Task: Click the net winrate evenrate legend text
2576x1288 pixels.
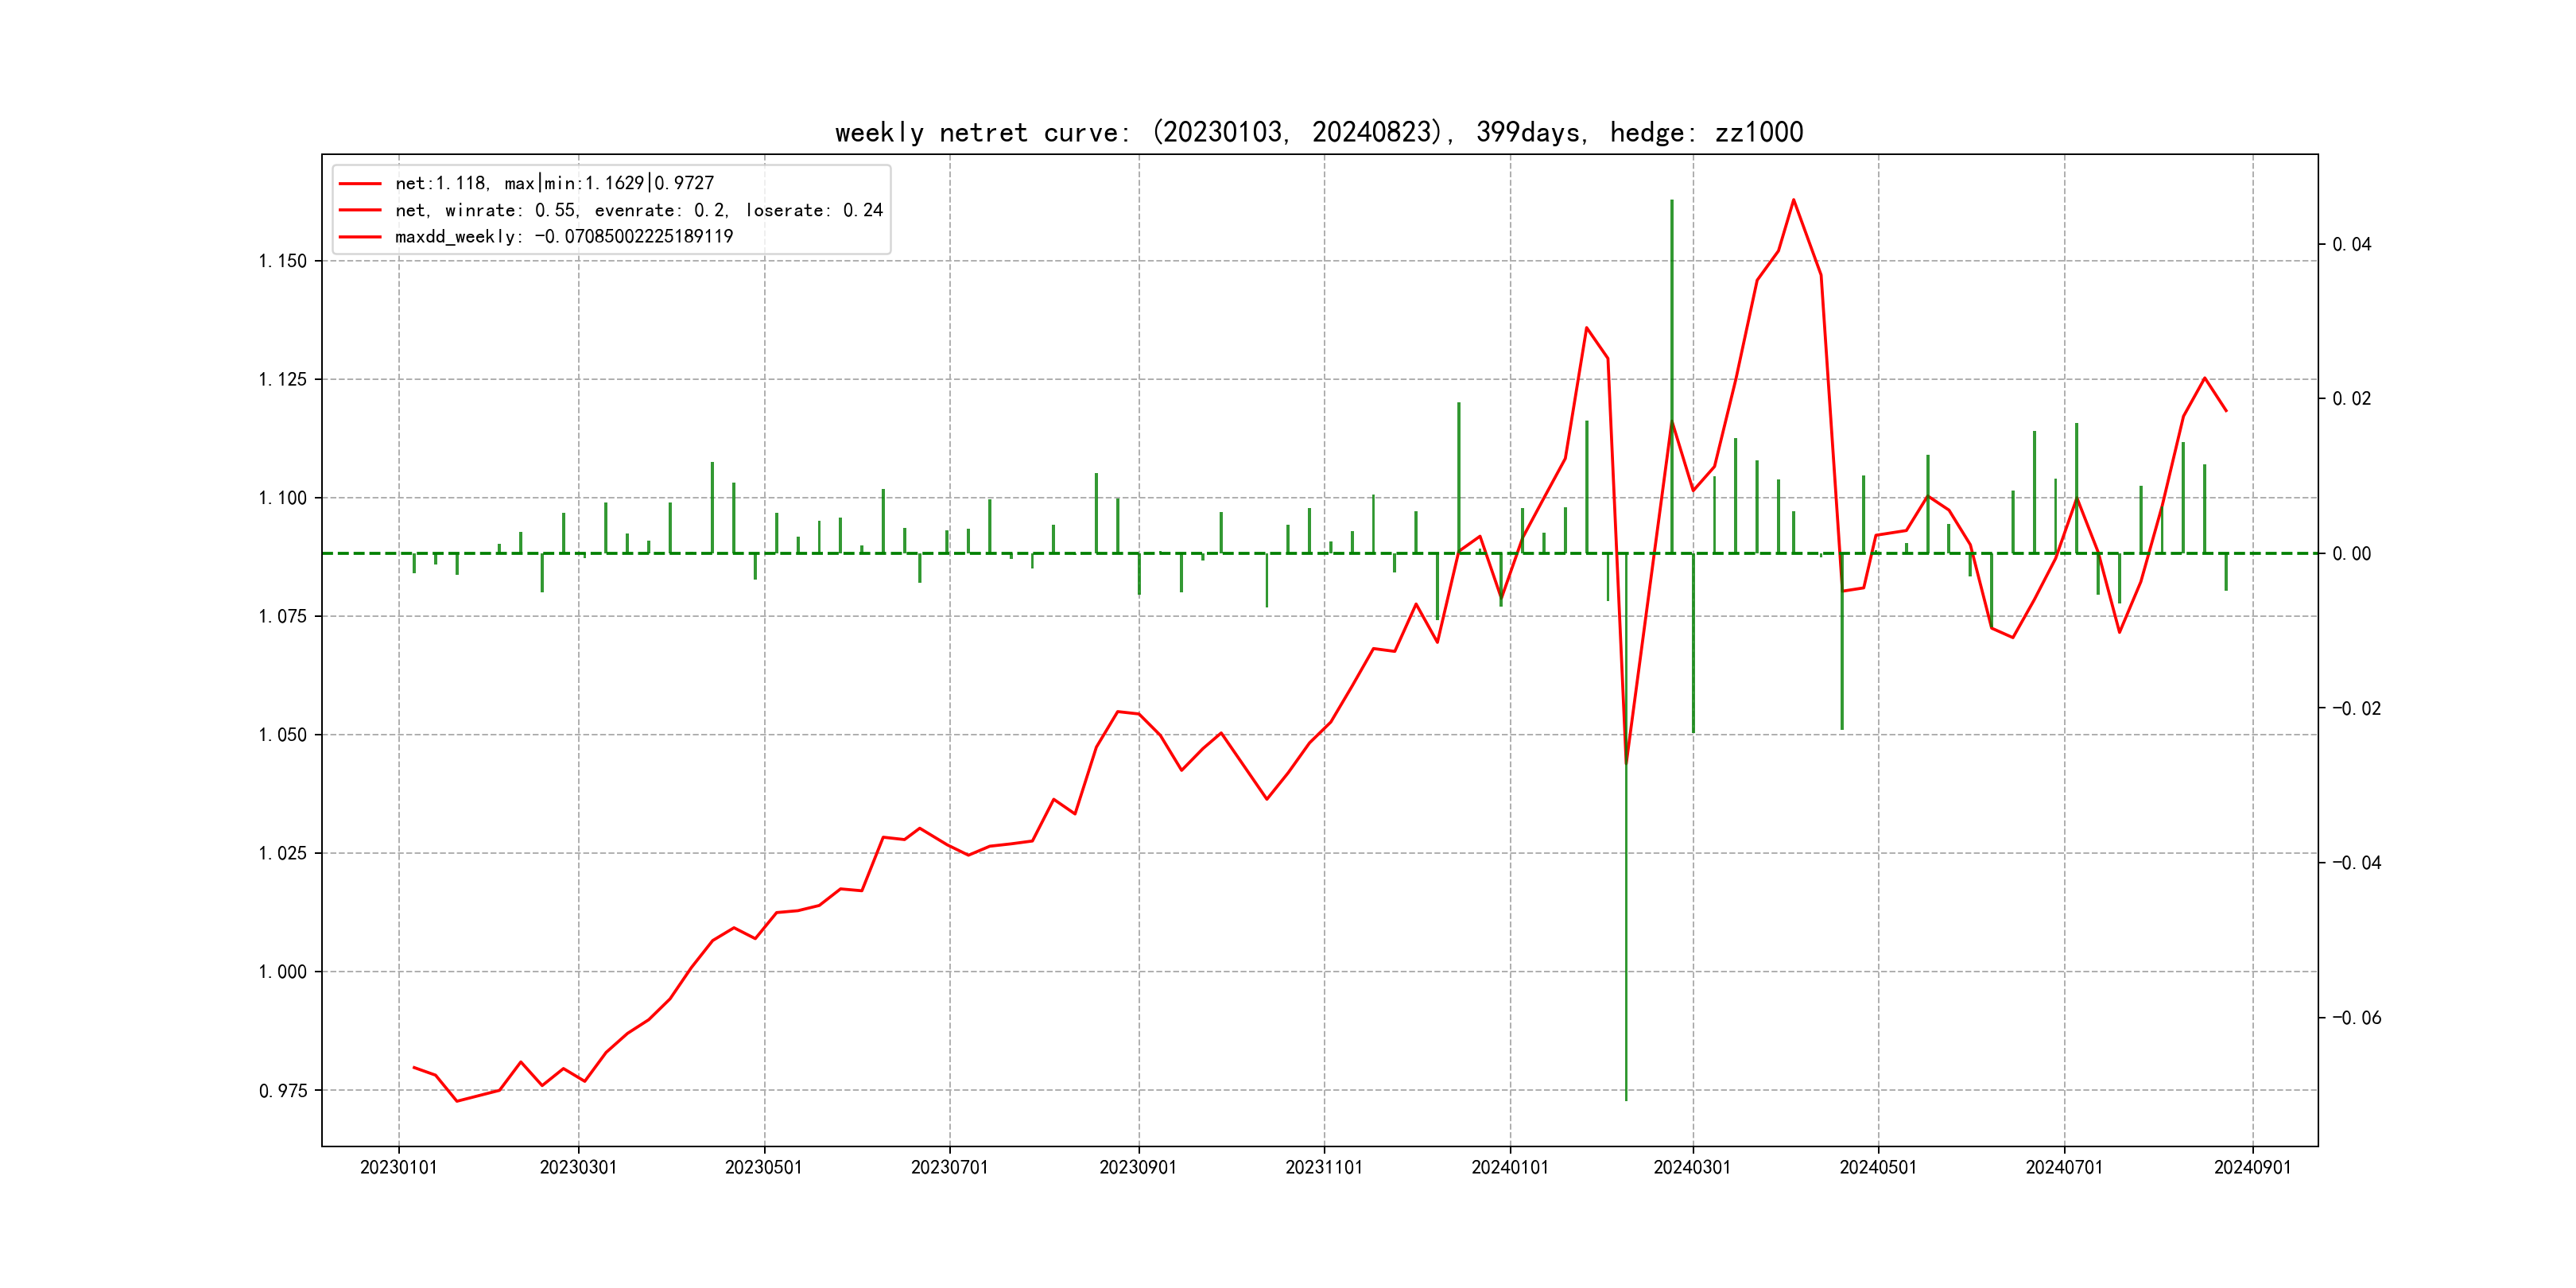Action: click(x=638, y=210)
